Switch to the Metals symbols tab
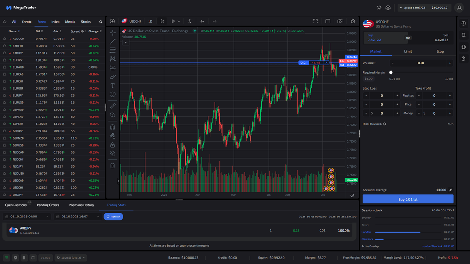470x264 pixels. pyautogui.click(x=70, y=22)
